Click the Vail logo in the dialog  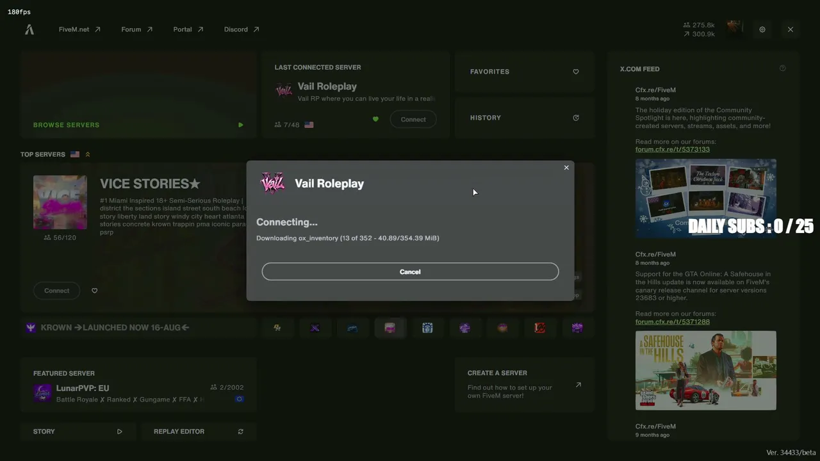pos(273,183)
